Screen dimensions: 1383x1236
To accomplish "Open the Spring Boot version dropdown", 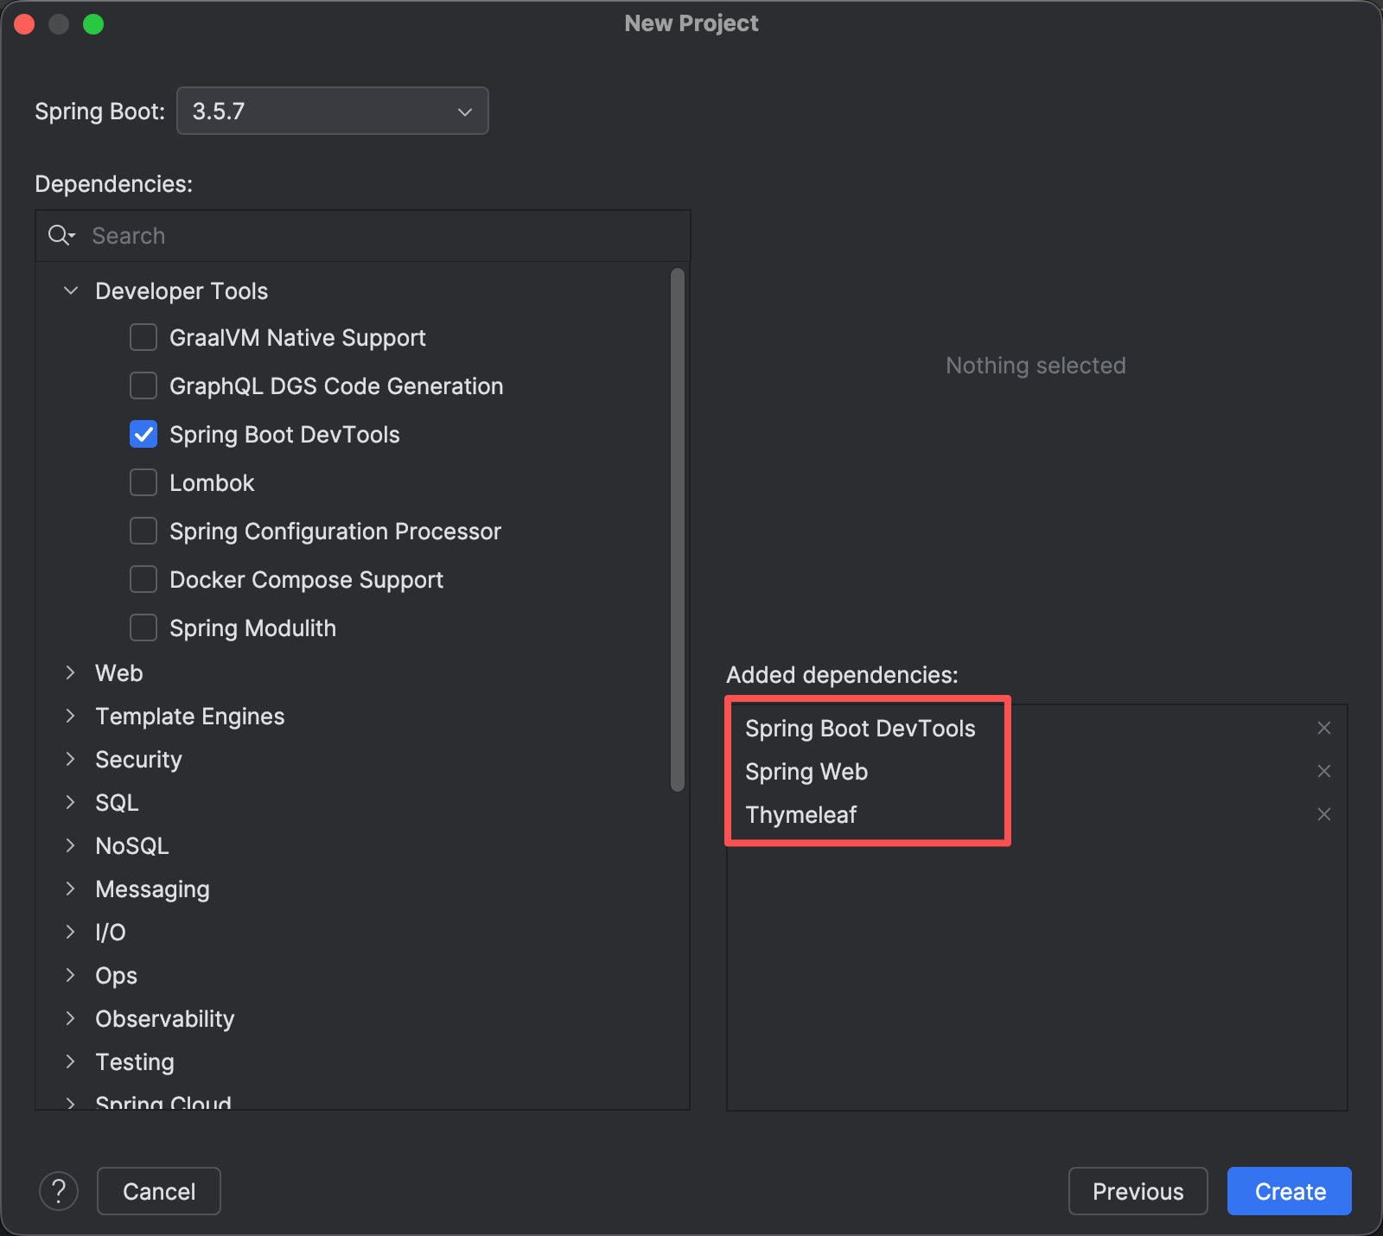I will point(333,111).
